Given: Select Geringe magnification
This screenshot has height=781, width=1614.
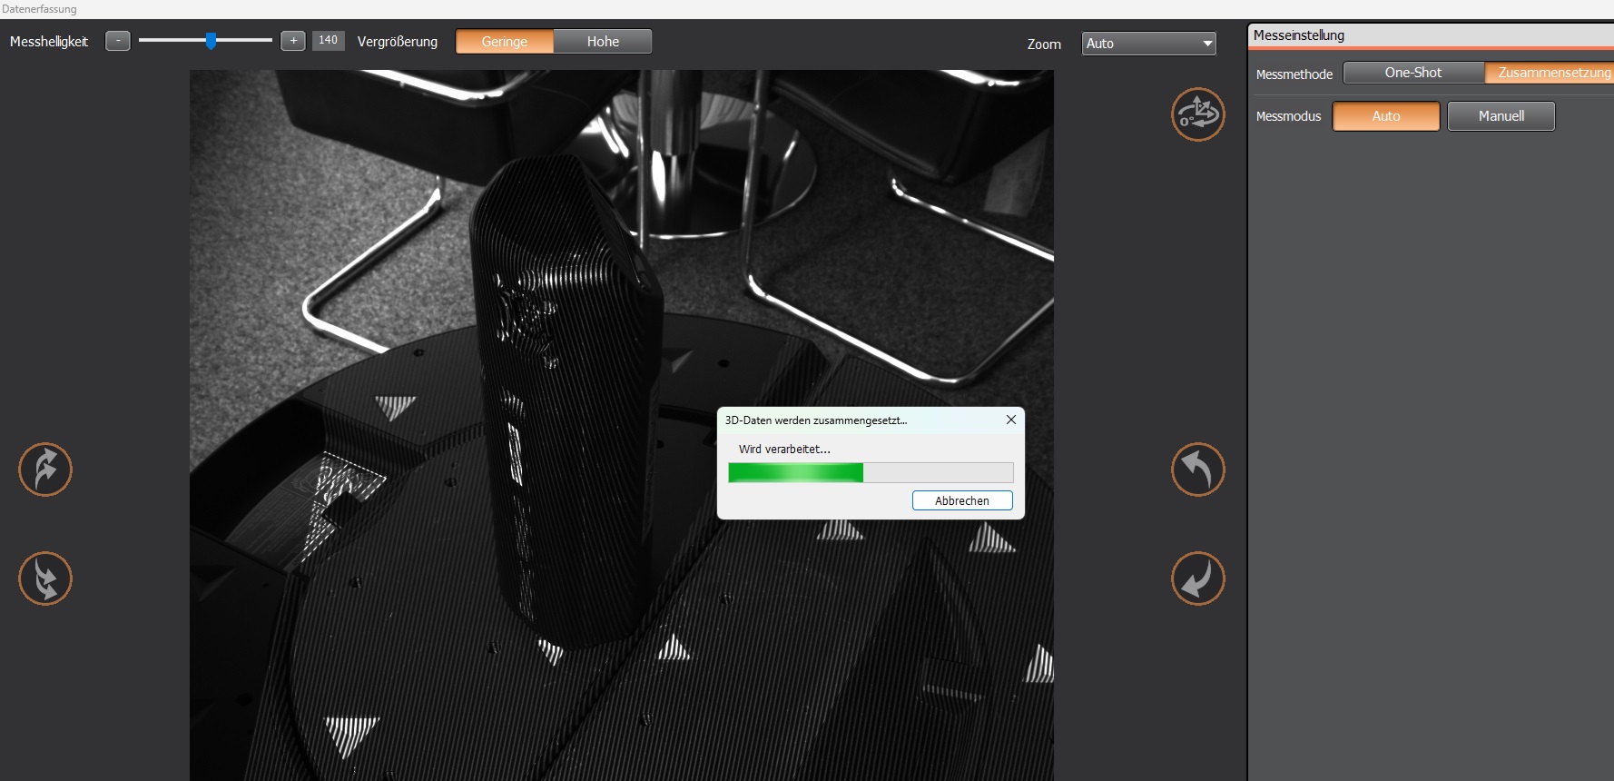Looking at the screenshot, I should (505, 42).
